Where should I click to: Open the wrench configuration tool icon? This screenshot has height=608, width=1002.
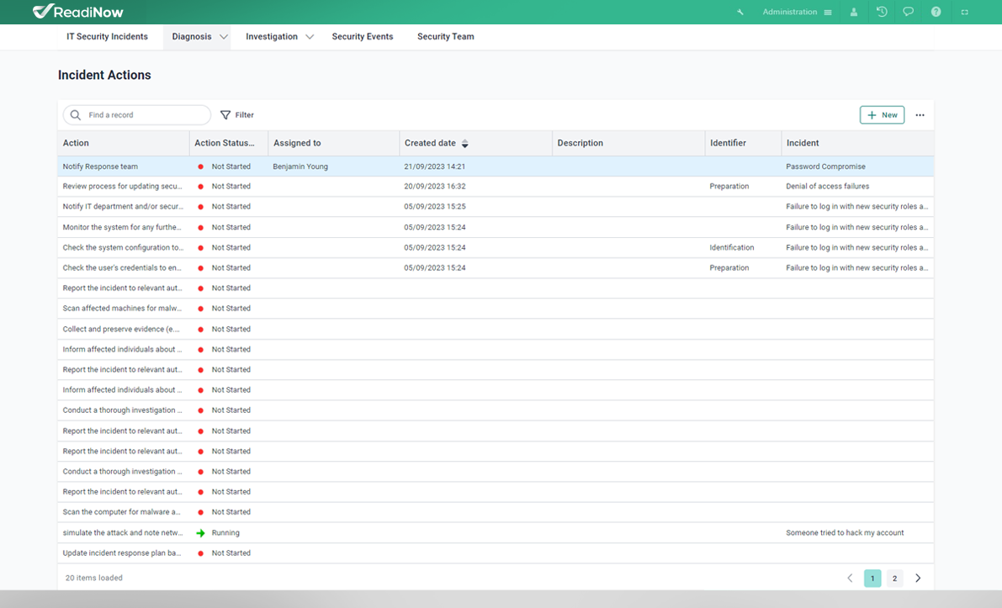point(740,12)
